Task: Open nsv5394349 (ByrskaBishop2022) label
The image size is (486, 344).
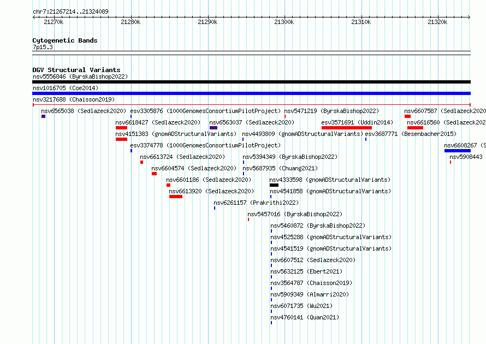Action: point(290,157)
